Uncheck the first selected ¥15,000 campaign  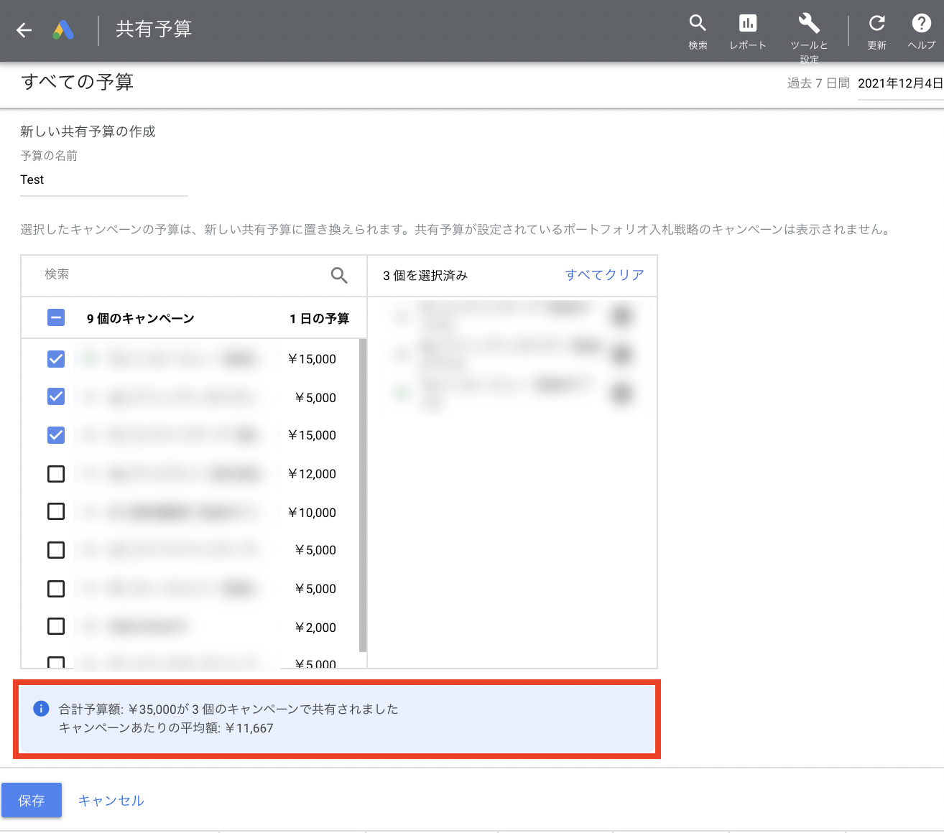(56, 358)
